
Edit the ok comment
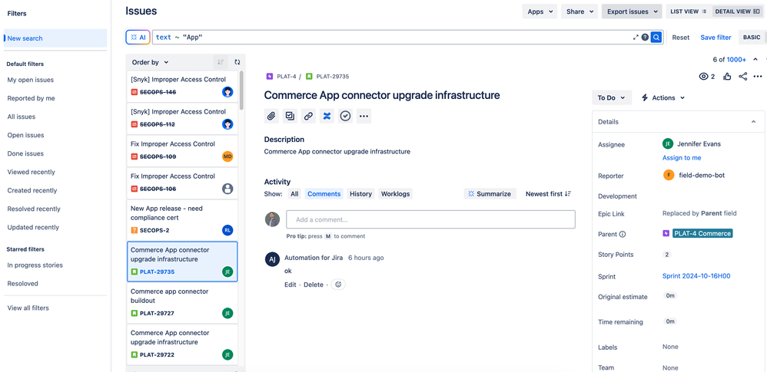290,285
